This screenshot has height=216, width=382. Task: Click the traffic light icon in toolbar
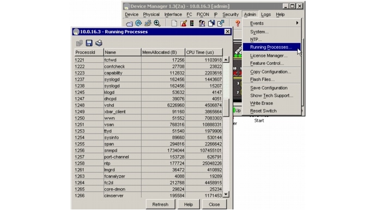pyautogui.click(x=192, y=23)
